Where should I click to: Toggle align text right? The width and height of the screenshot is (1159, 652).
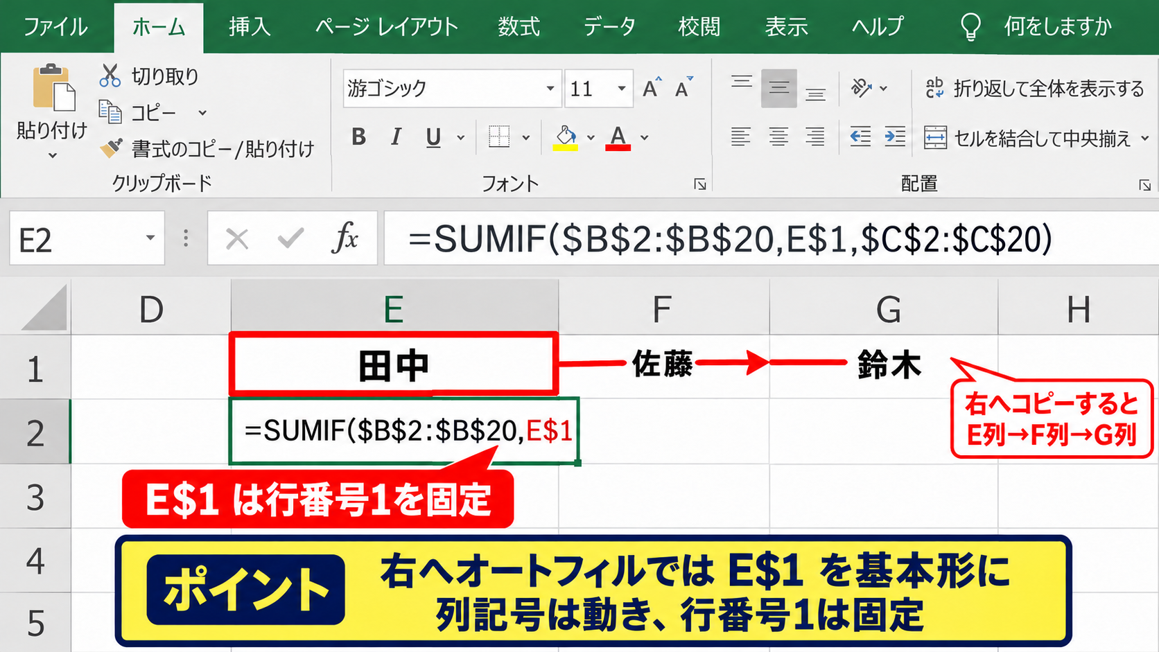[x=815, y=136]
